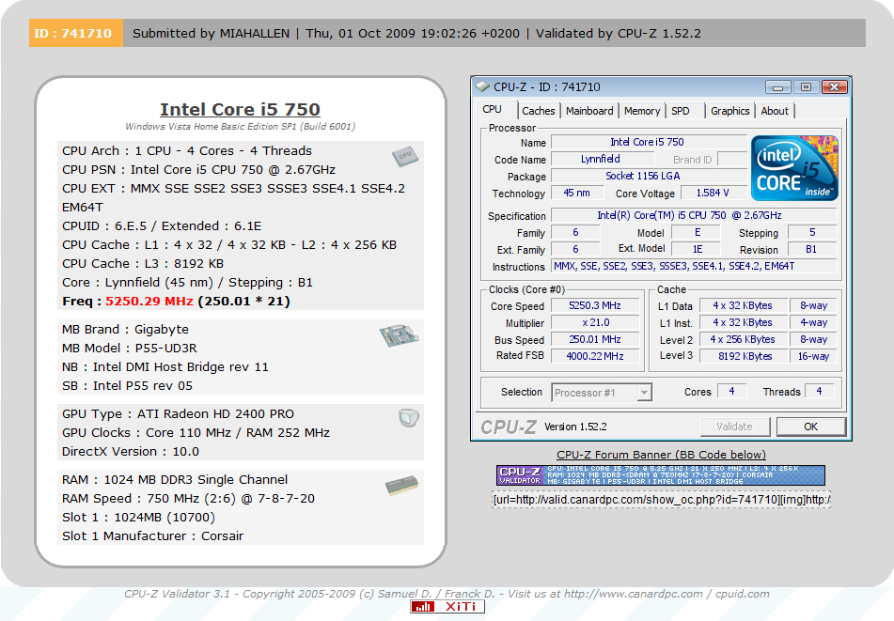Select the Graphics tab
This screenshot has width=894, height=621.
click(729, 111)
